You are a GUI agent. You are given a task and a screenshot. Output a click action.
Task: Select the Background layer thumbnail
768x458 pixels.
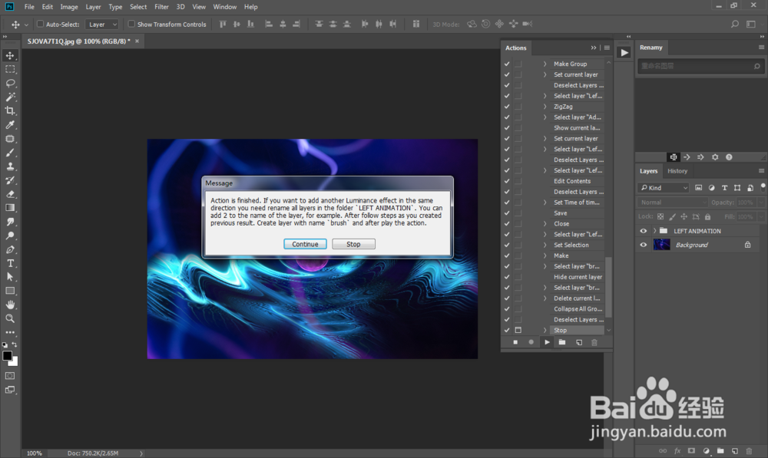point(662,245)
